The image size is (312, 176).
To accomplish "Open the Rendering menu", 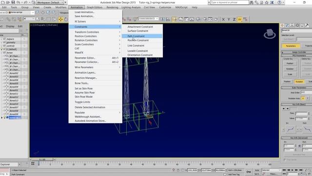I will pos(112,7).
